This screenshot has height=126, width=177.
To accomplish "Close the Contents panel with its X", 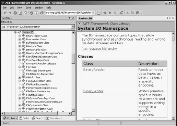I will tap(73, 18).
